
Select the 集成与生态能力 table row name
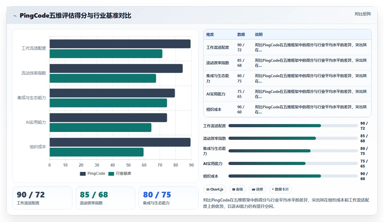(x=218, y=78)
